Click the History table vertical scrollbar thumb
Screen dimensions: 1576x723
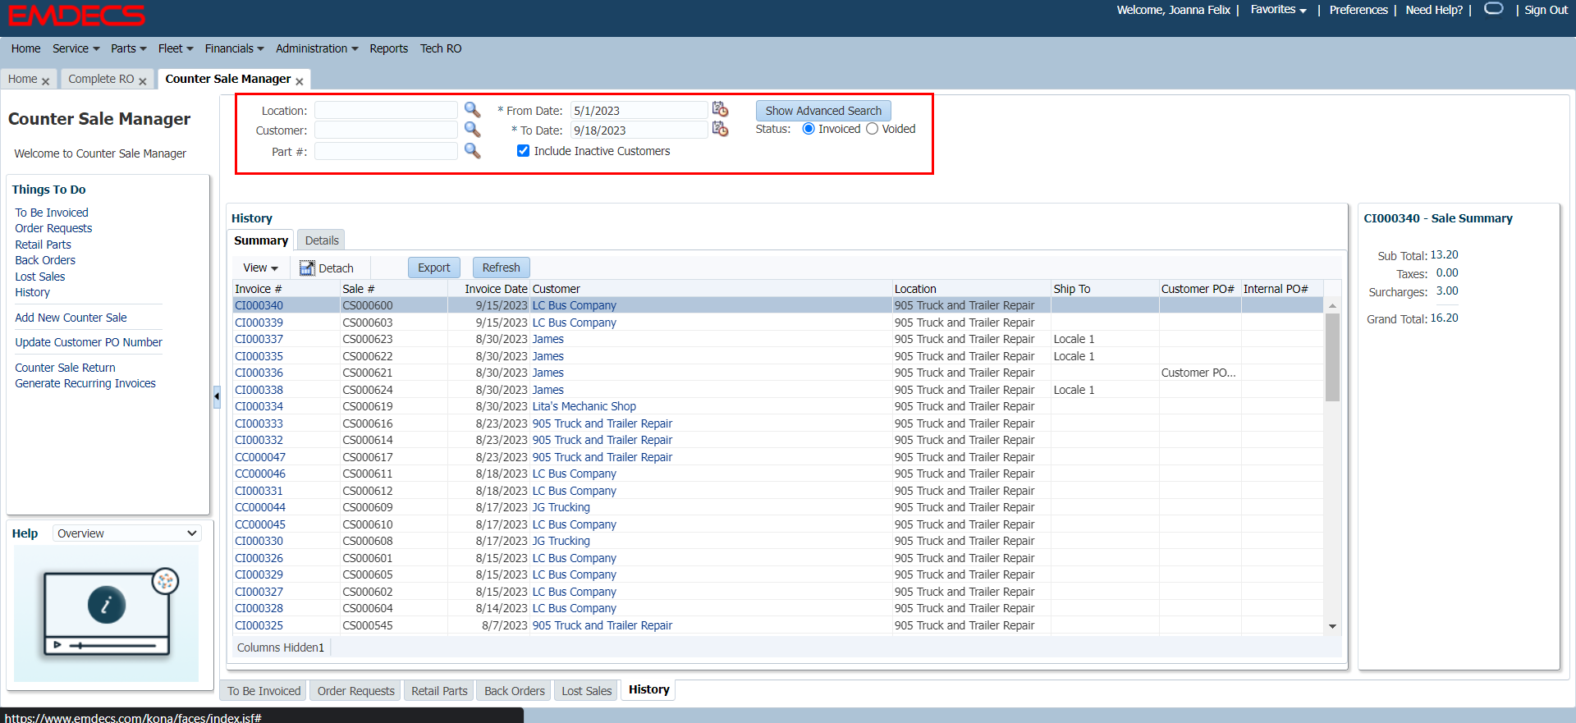(x=1332, y=357)
